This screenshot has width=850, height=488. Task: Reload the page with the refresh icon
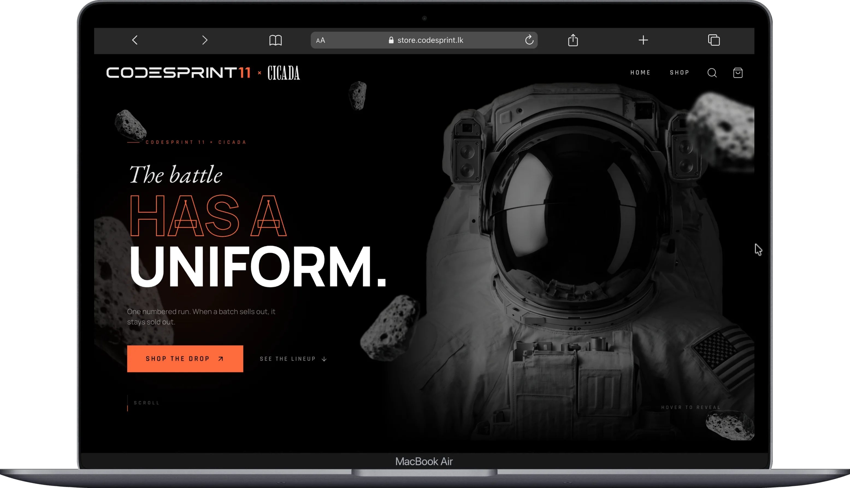(x=529, y=40)
